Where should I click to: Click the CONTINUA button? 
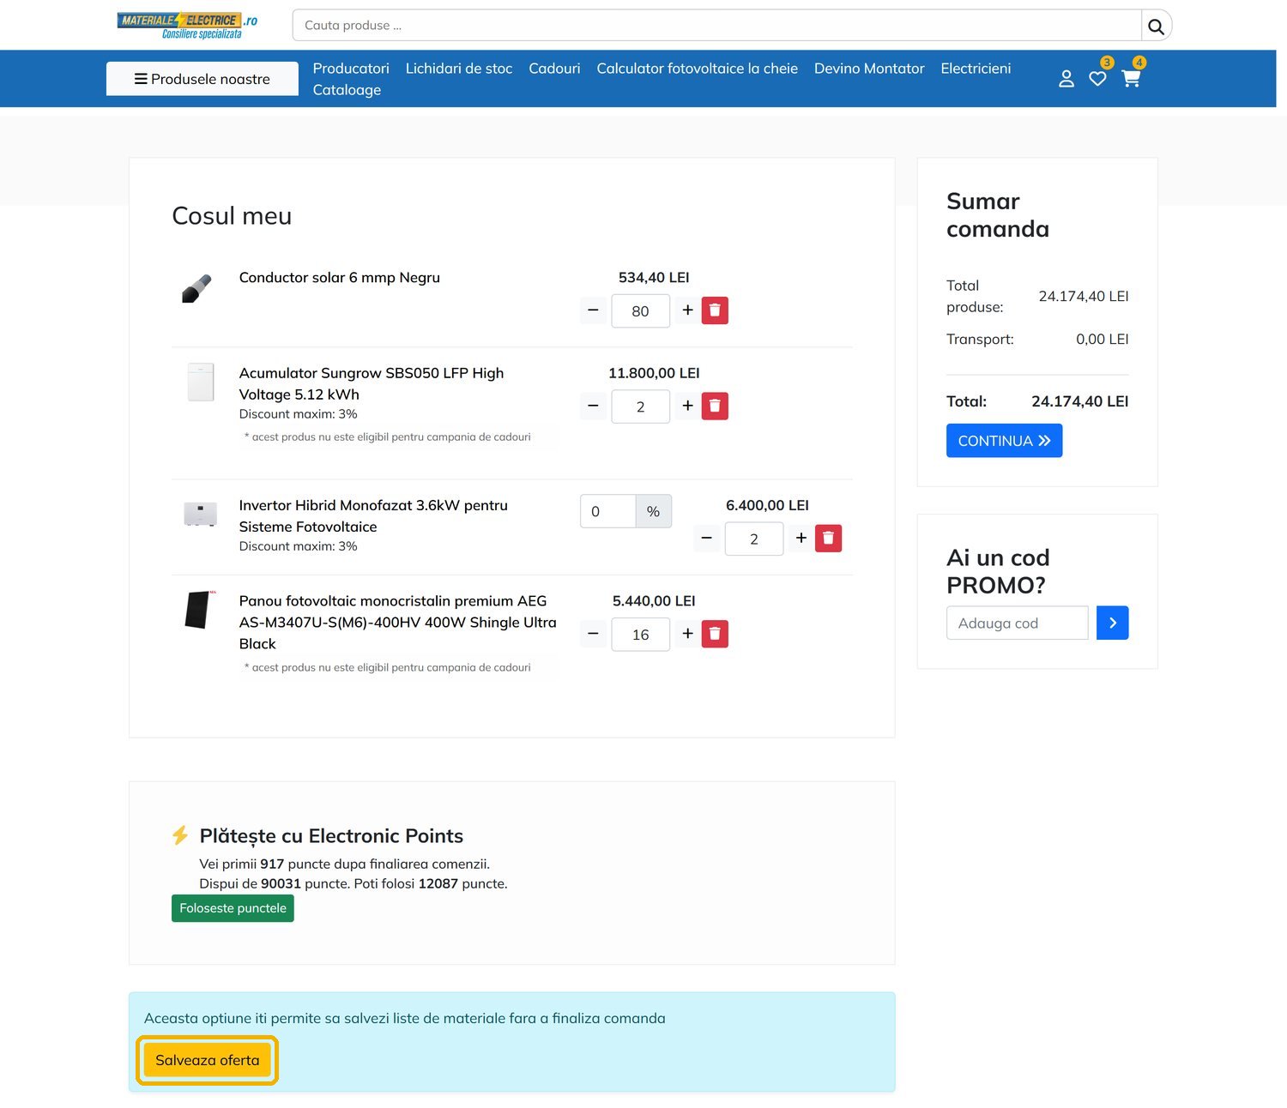click(1004, 441)
